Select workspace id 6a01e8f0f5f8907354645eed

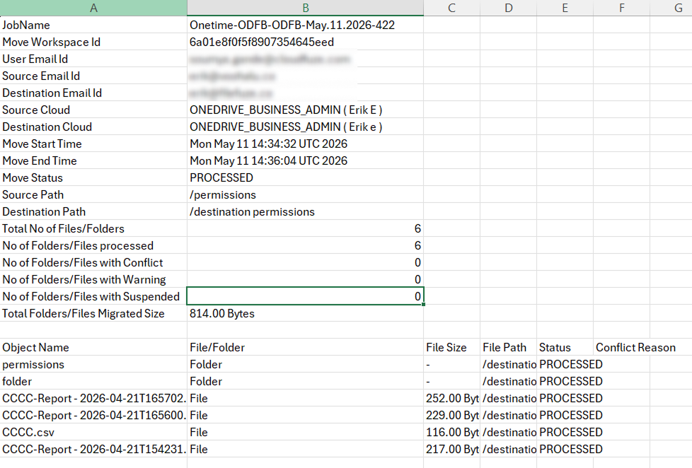[306, 42]
